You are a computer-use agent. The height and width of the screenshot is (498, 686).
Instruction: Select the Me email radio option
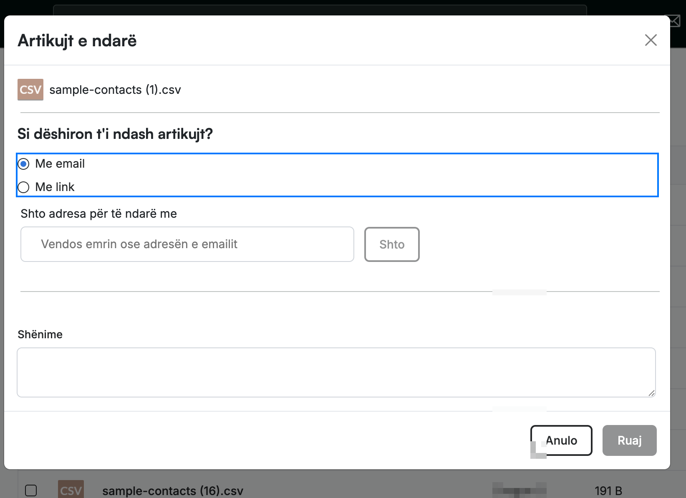[24, 164]
